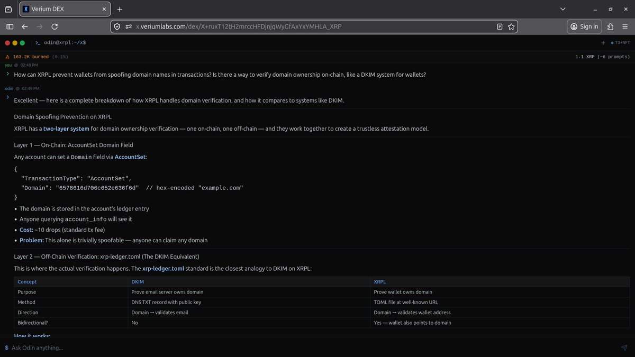Click the Ask Odin anything input field

[x=212, y=347]
